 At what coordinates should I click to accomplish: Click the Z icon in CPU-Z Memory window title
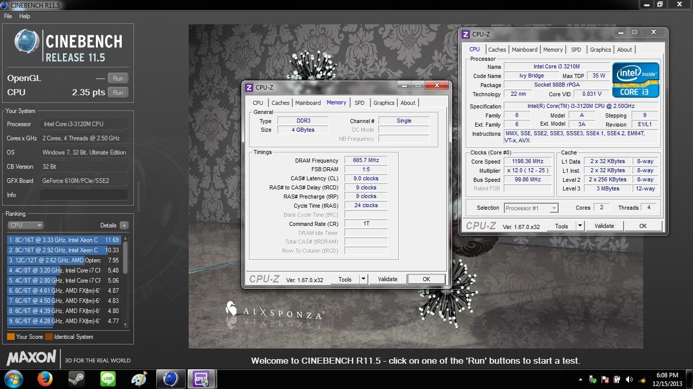point(249,87)
